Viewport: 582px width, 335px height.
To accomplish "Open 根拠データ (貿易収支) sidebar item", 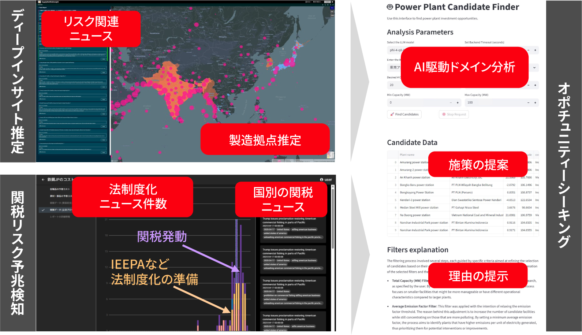I will click(60, 203).
